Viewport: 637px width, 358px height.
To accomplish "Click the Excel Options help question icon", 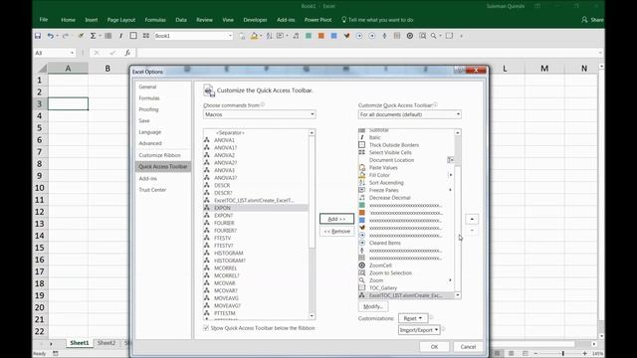I will point(460,70).
